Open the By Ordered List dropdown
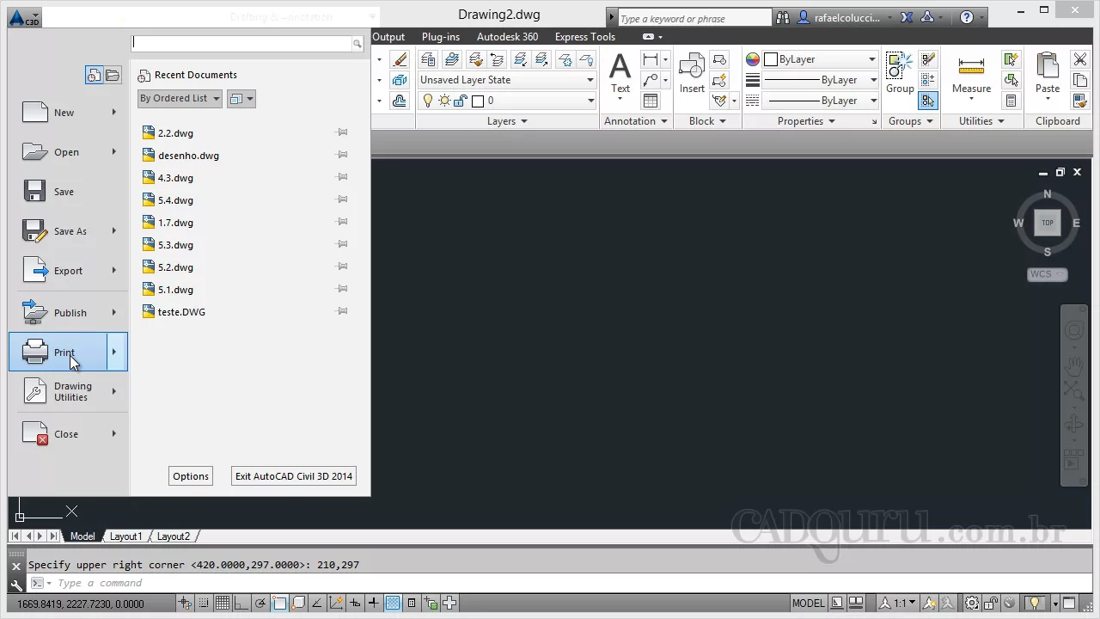This screenshot has height=619, width=1100. click(180, 98)
